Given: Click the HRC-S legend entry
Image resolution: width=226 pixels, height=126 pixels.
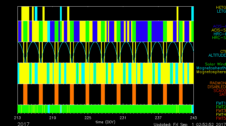Looking at the screenshot, I should (219, 38).
